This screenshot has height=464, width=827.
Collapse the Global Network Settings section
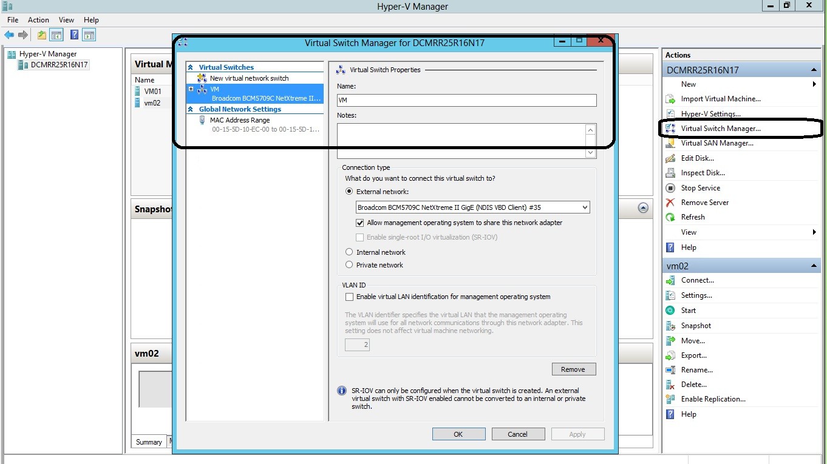pyautogui.click(x=191, y=109)
